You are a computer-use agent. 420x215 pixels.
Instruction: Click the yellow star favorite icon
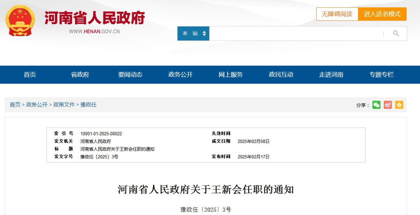click(x=399, y=105)
